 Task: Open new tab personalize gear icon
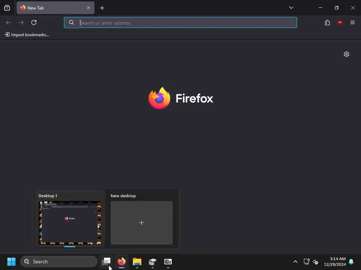[x=347, y=54]
